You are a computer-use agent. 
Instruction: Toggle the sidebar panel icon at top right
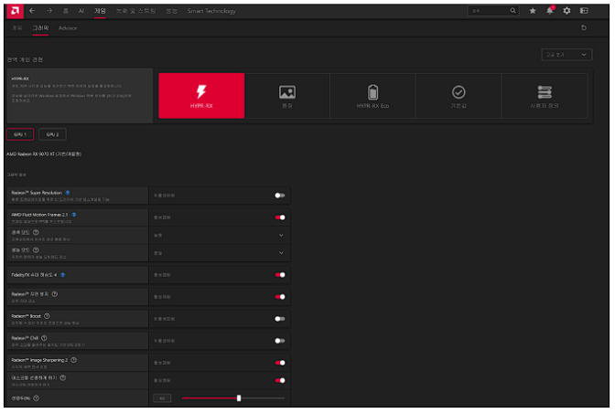584,11
